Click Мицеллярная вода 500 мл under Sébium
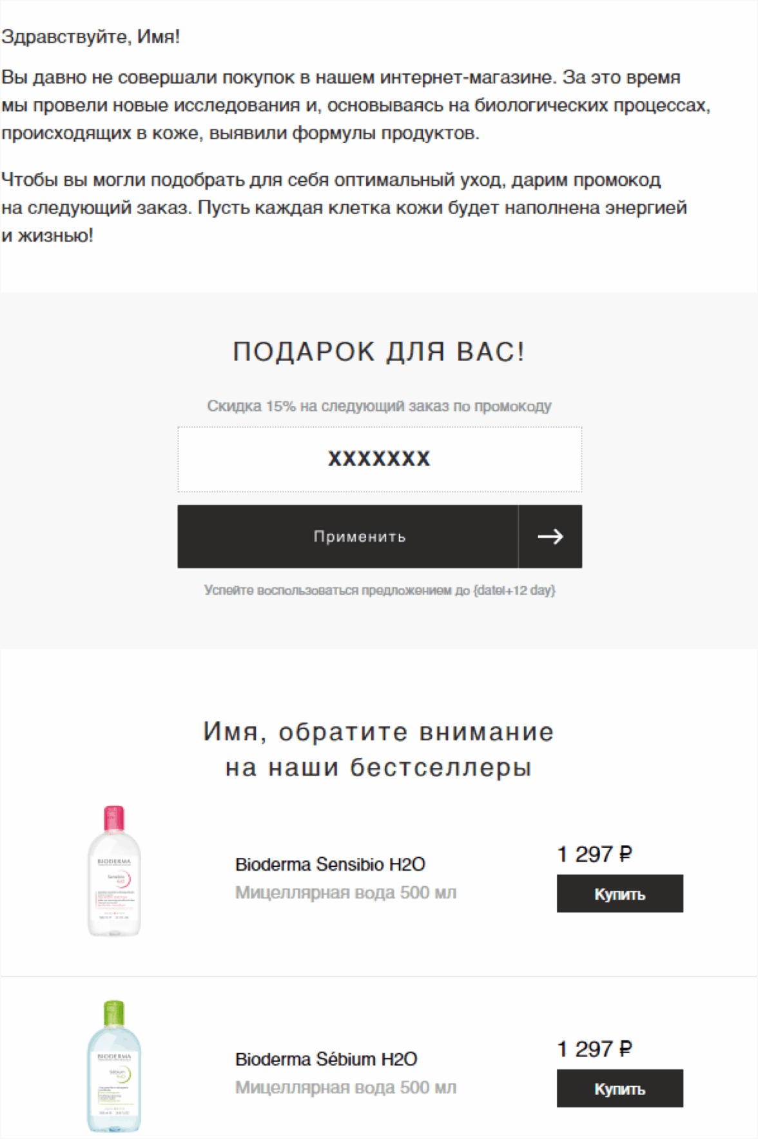This screenshot has height=1139, width=758. coord(345,1087)
